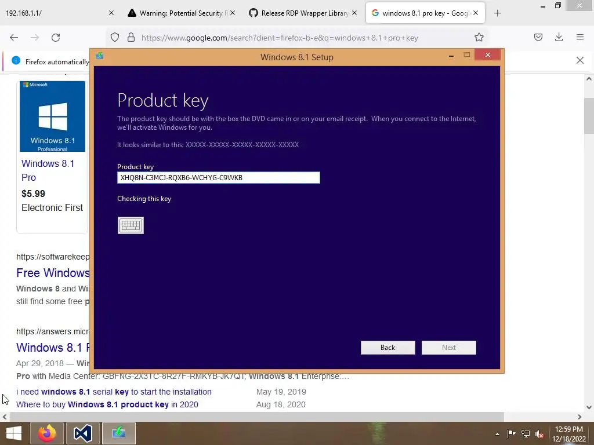Click the shield tracking protection icon
This screenshot has width=594, height=445.
pos(115,38)
